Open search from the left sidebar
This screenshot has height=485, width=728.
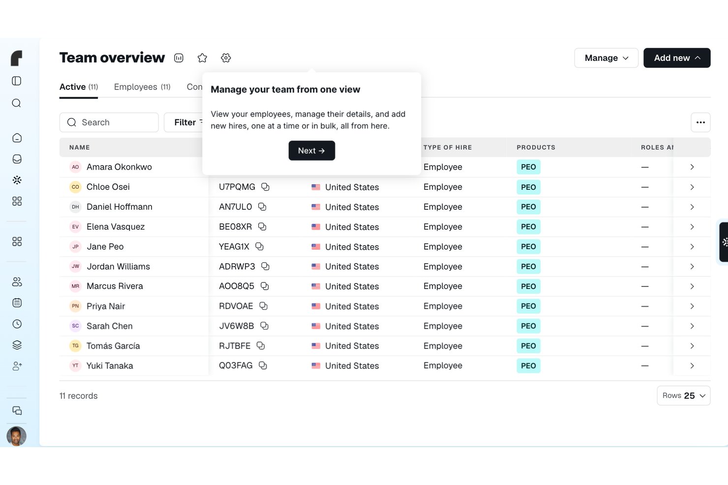pyautogui.click(x=17, y=103)
